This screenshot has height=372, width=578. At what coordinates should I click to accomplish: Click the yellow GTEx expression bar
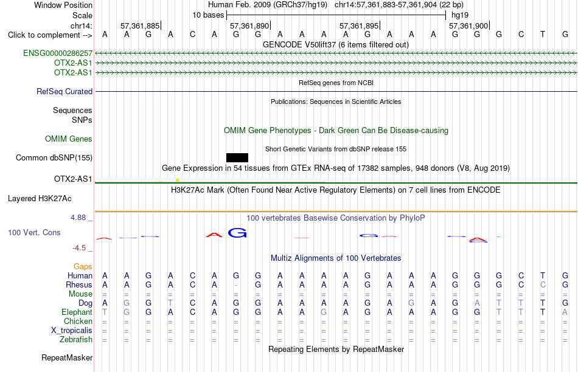[177, 180]
